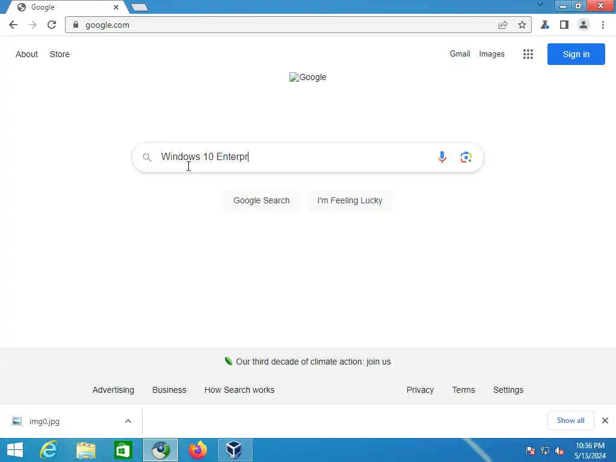Open the tab search chevron in title bar
Viewport: 616px width, 462px height.
click(x=540, y=5)
